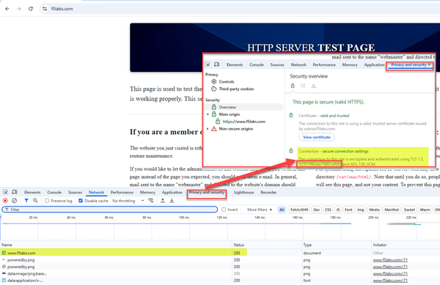Open network search with magnifier icon
Screen dimensions: 440x285
(35, 201)
